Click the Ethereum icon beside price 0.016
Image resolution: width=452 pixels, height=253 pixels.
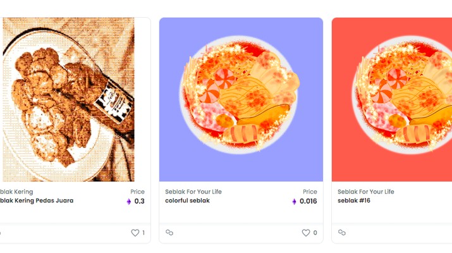(x=294, y=201)
